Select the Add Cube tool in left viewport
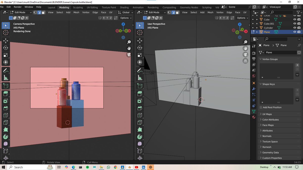 [6, 86]
